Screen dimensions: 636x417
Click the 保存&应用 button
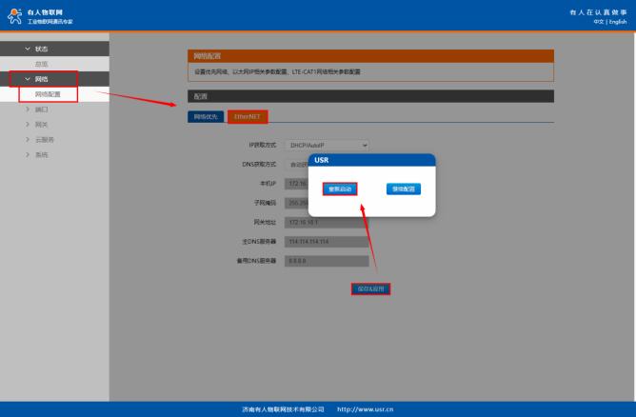click(370, 288)
